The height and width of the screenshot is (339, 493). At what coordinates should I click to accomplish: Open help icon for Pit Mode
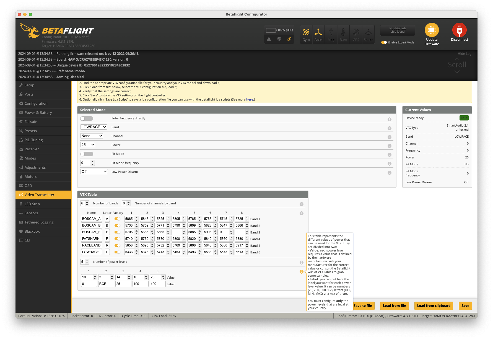[390, 155]
